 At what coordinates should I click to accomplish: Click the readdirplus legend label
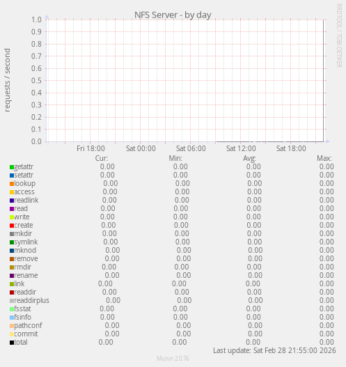[x=31, y=301]
